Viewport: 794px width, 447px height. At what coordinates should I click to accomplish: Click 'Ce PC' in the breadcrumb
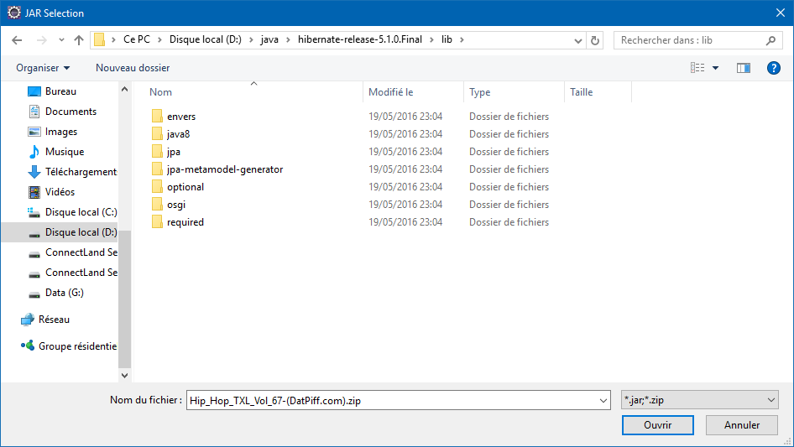pyautogui.click(x=137, y=39)
